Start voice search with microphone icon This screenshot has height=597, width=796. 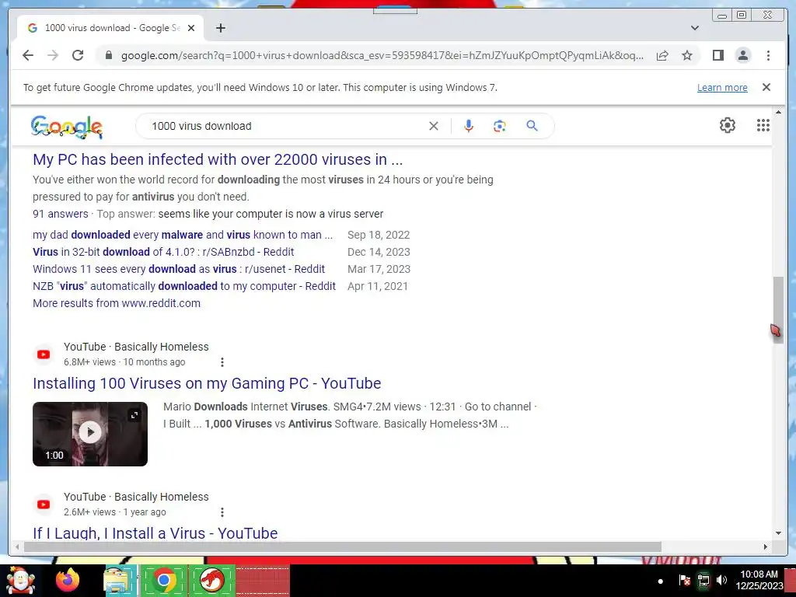click(469, 126)
